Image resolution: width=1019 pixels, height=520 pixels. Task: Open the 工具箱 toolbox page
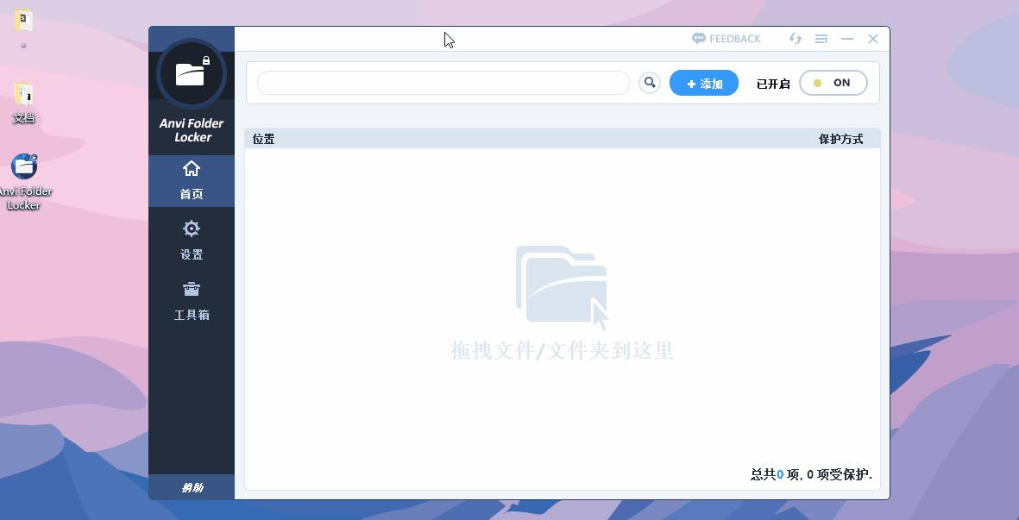tap(191, 301)
